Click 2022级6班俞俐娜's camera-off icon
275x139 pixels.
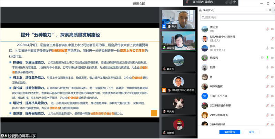point(272,106)
